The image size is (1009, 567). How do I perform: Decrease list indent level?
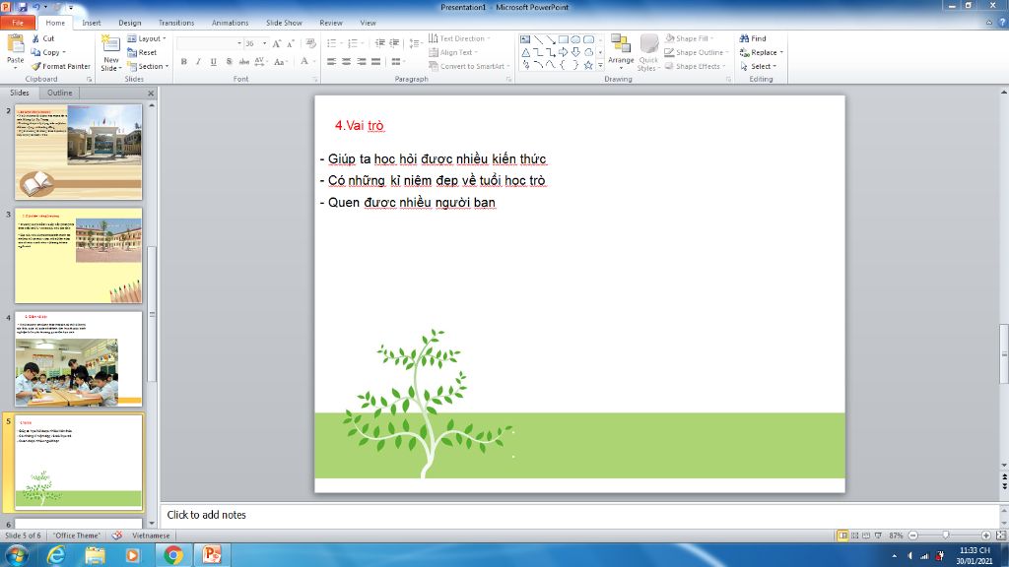point(379,43)
